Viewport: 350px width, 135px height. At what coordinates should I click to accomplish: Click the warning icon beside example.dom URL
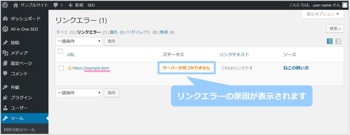[69, 68]
